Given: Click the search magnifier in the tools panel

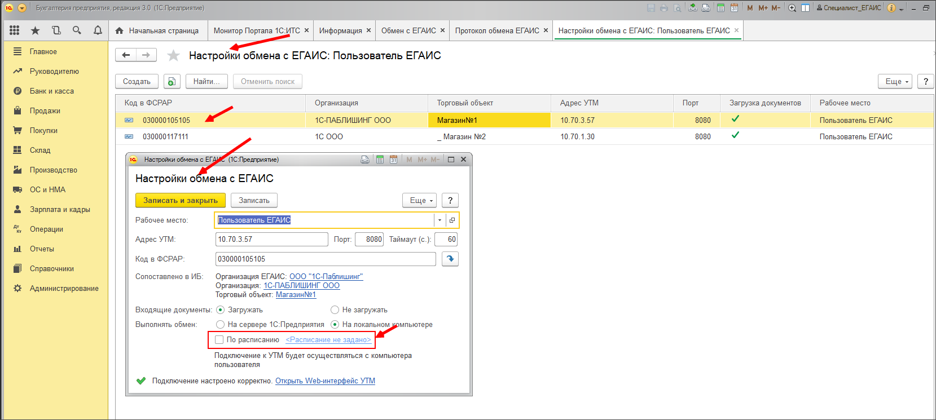Looking at the screenshot, I should point(77,30).
